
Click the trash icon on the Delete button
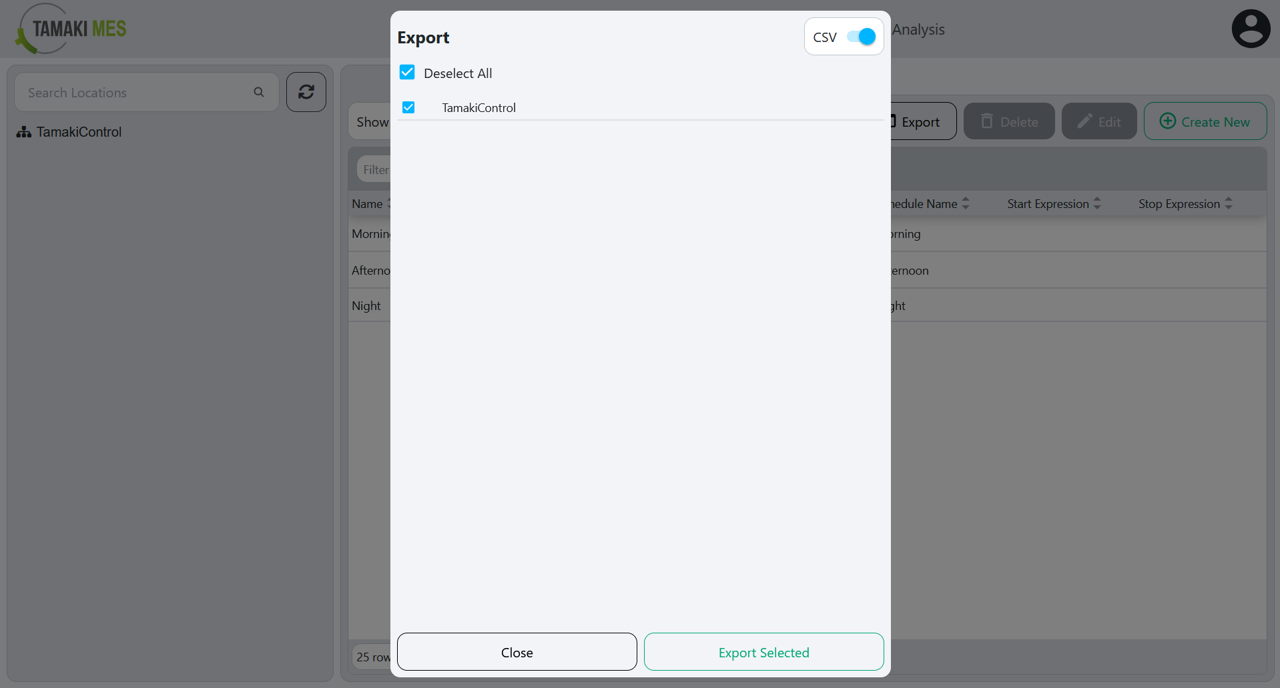(x=987, y=121)
